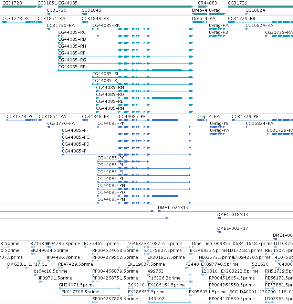Click the CR44083 gene label

(207, 3)
